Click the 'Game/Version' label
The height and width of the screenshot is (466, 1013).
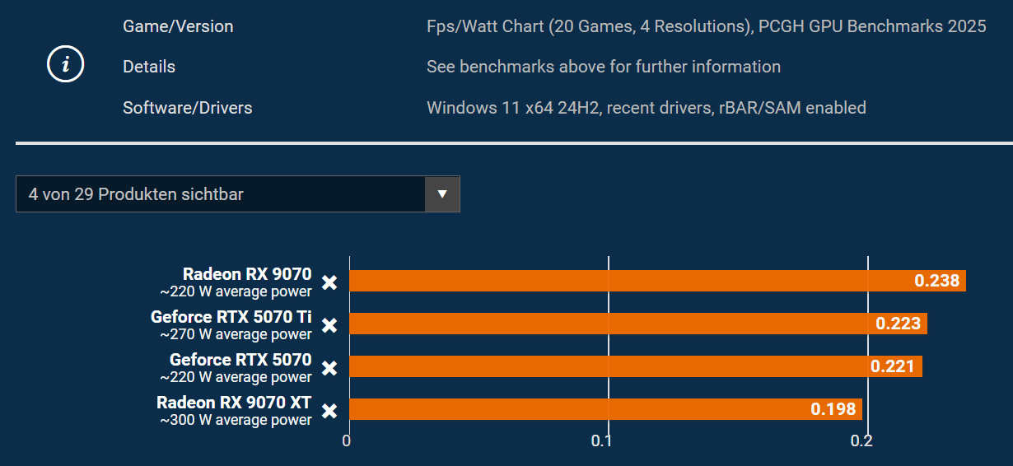point(178,26)
